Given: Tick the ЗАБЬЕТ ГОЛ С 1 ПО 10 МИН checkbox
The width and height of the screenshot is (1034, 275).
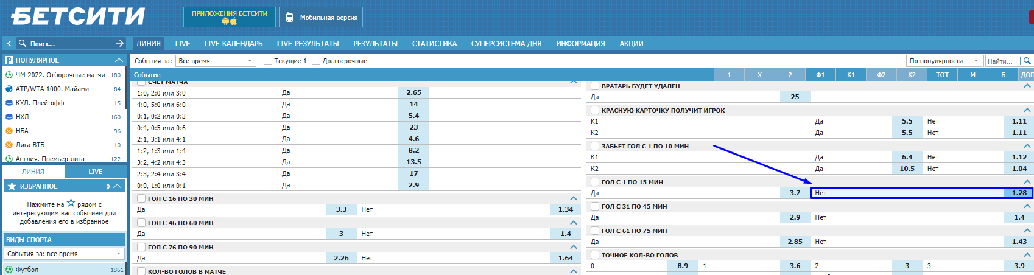Looking at the screenshot, I should coord(595,146).
